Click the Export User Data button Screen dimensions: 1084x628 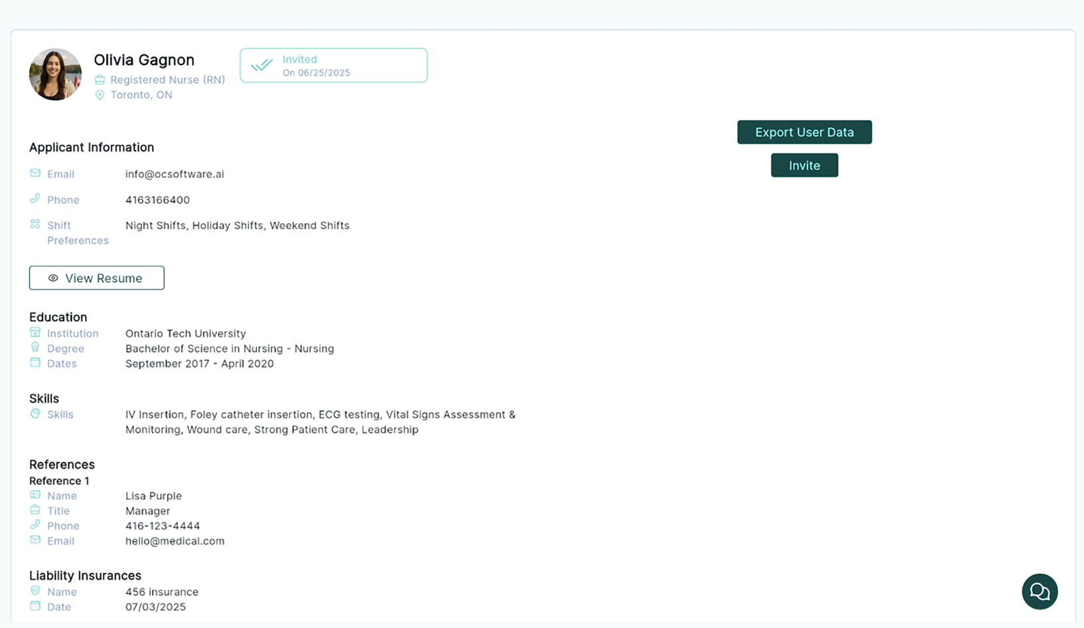click(x=804, y=131)
